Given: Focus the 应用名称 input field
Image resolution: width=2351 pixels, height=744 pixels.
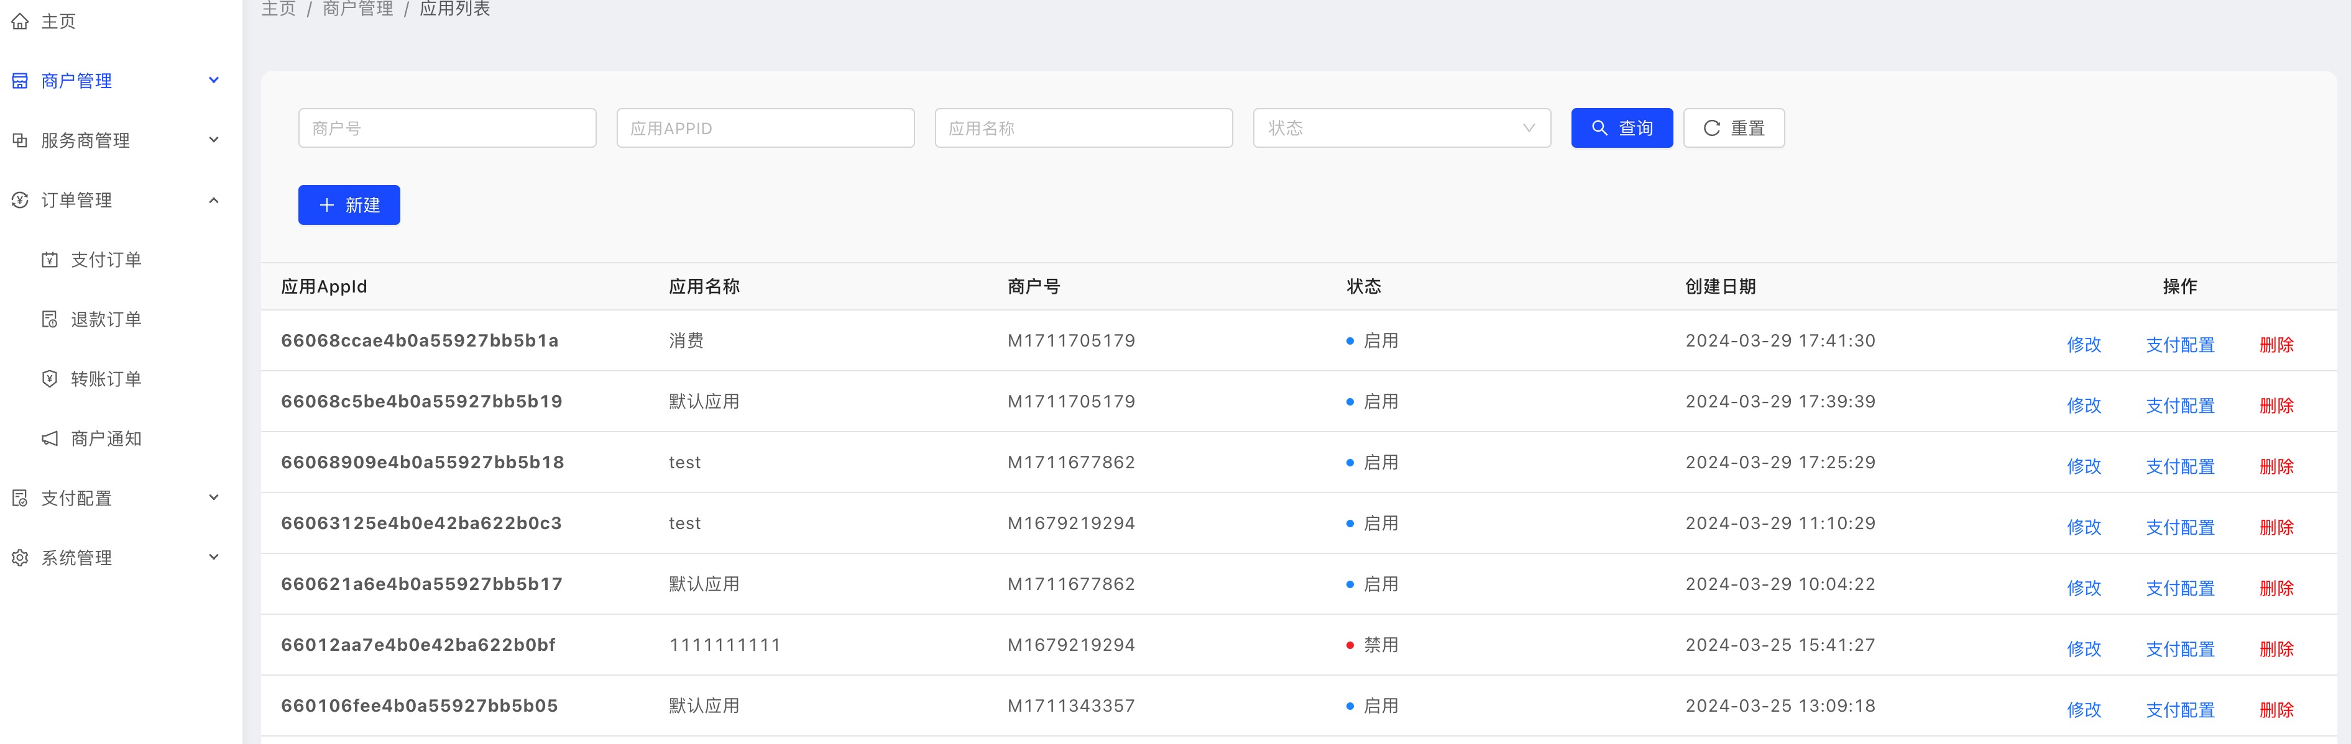Looking at the screenshot, I should (1083, 128).
